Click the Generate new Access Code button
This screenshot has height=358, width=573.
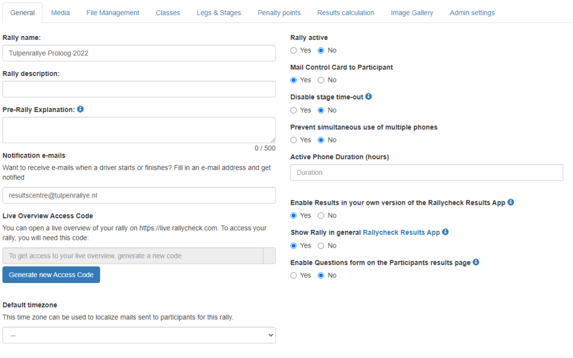51,274
